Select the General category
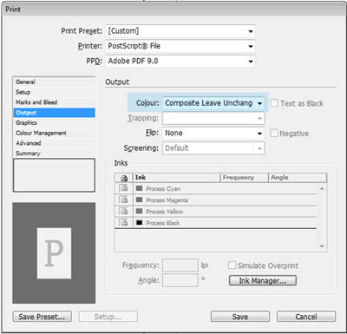Viewport: 347px width, 334px height. [54, 82]
